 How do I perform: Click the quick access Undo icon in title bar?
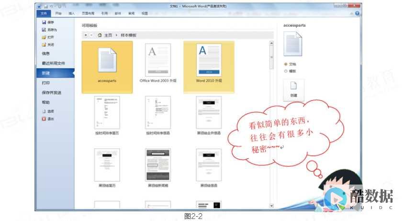point(51,6)
